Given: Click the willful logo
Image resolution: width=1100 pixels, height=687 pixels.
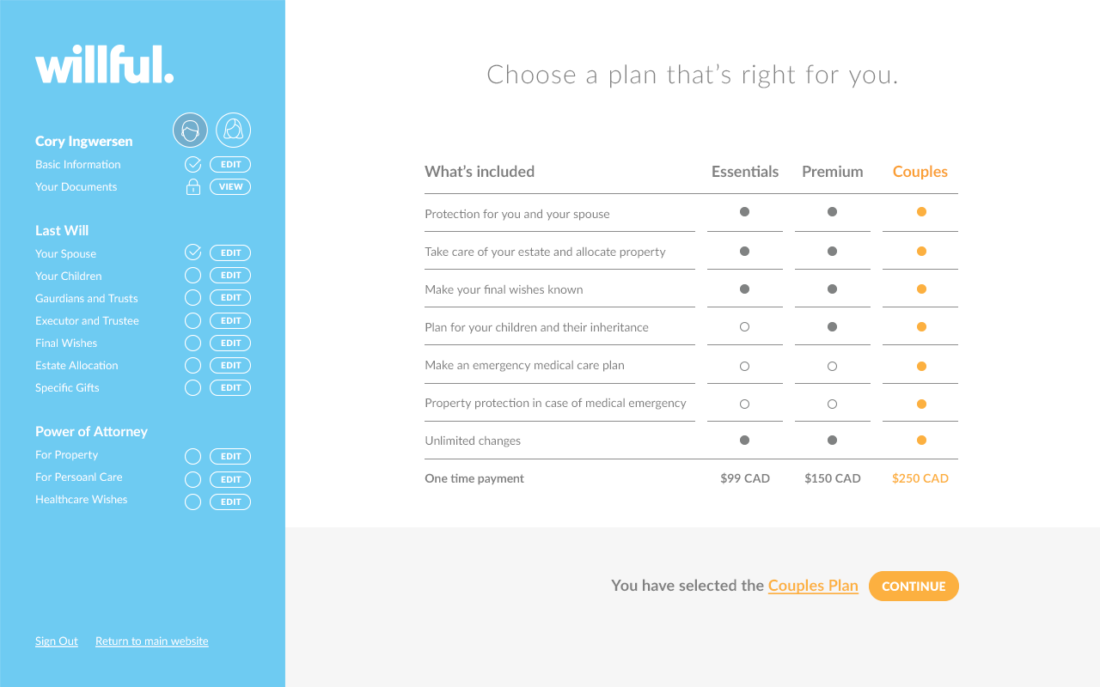Looking at the screenshot, I should (104, 65).
